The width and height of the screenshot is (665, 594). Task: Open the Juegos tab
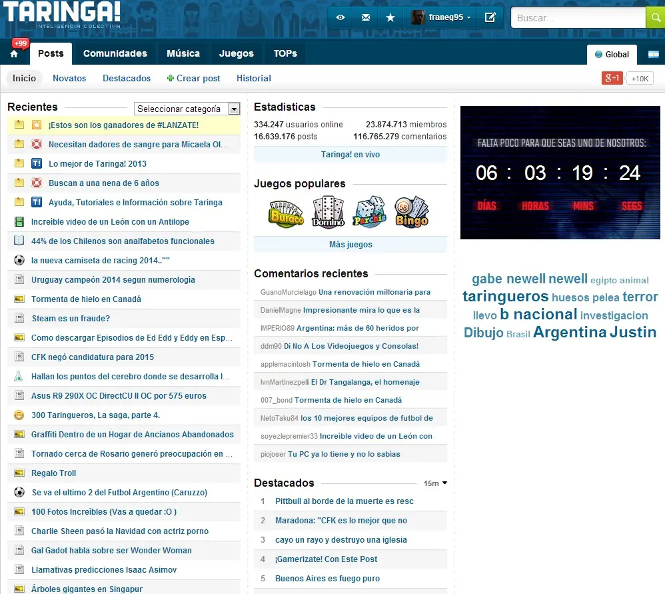tap(237, 53)
